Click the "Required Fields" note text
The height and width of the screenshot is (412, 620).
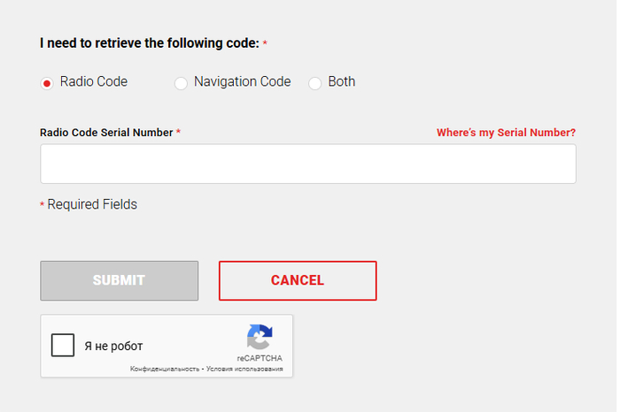coord(92,205)
